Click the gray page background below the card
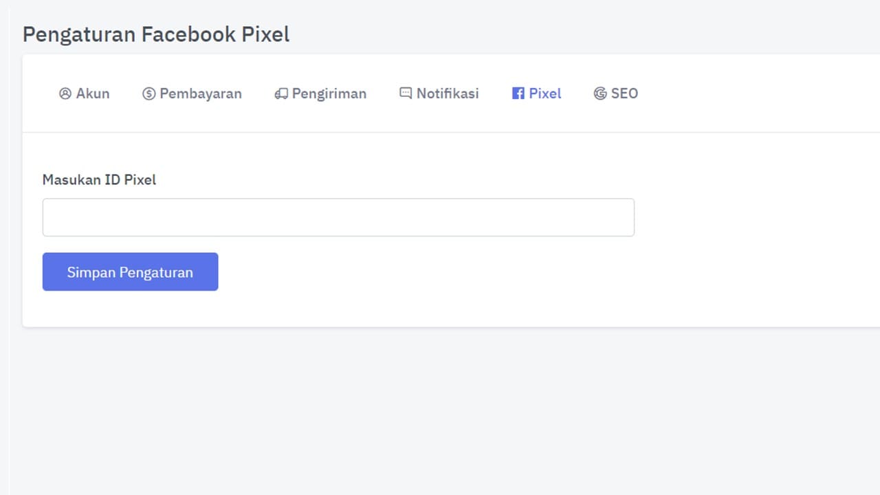 coord(440,412)
